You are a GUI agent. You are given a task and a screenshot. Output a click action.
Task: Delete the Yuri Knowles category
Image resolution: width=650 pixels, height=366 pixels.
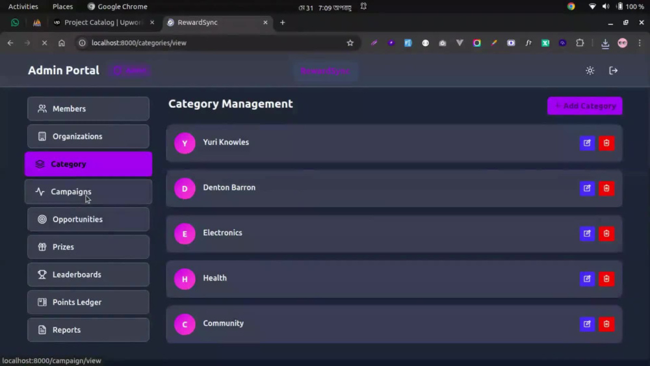click(606, 143)
